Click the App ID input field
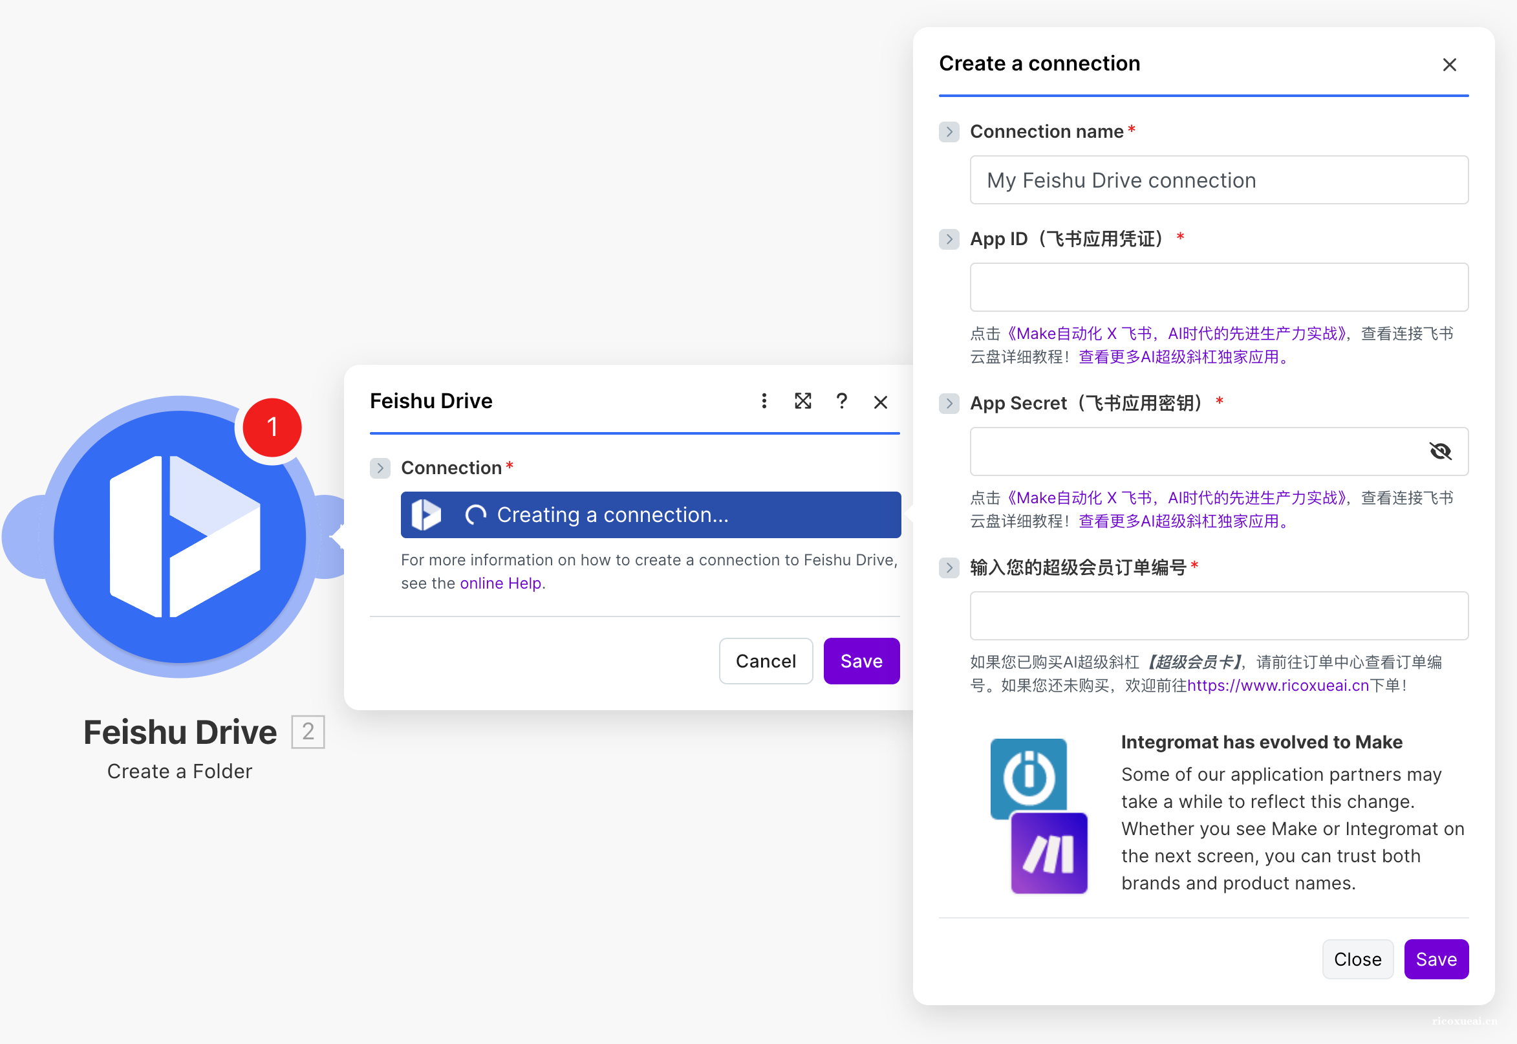The height and width of the screenshot is (1044, 1517). tap(1219, 287)
